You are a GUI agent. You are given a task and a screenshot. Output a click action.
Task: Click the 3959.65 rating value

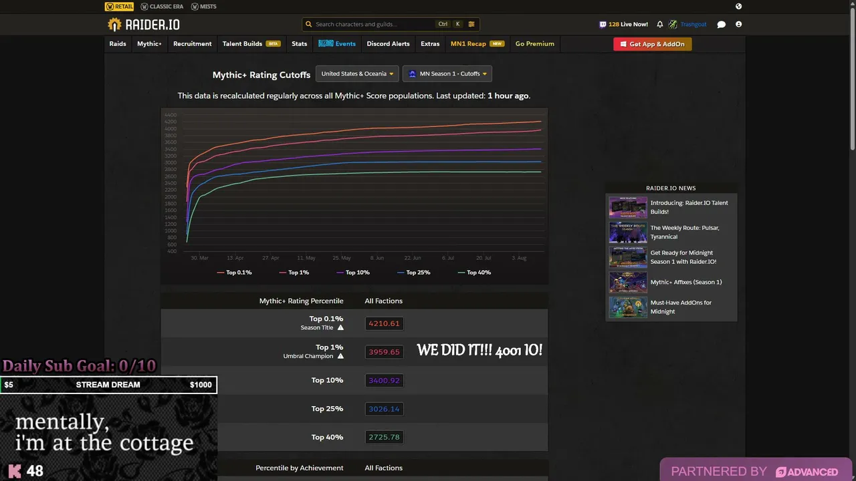click(x=384, y=352)
